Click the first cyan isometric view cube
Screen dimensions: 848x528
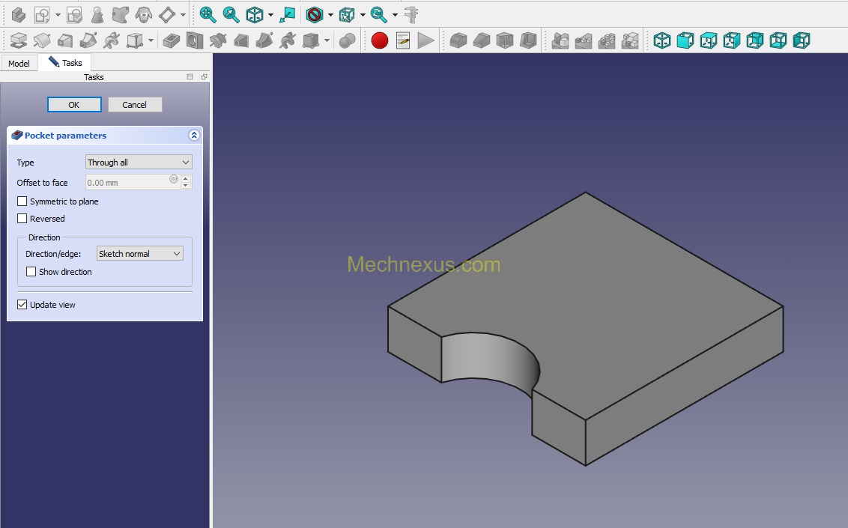662,40
